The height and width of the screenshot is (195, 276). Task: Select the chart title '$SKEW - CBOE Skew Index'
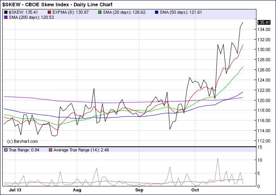(x=36, y=4)
